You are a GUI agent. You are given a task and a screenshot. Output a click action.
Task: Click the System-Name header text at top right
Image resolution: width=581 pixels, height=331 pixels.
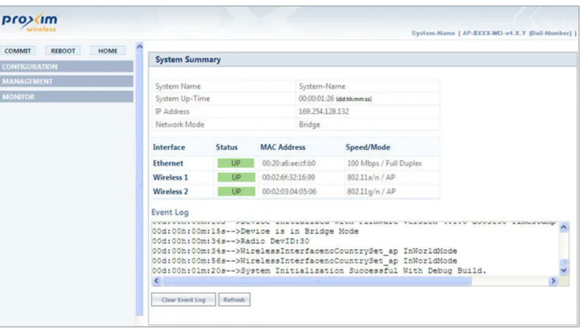[x=494, y=33]
